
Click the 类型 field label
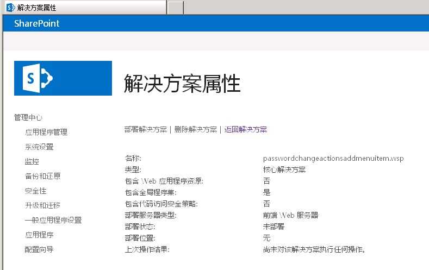tap(133, 169)
